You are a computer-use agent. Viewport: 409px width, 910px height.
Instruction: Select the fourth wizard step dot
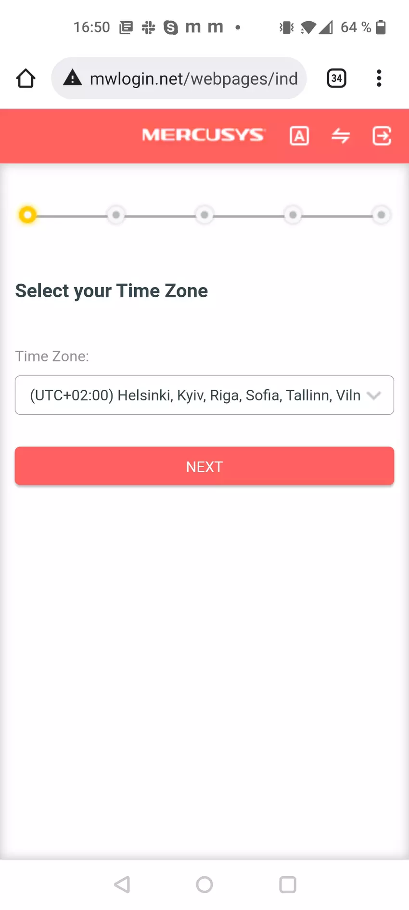coord(293,214)
